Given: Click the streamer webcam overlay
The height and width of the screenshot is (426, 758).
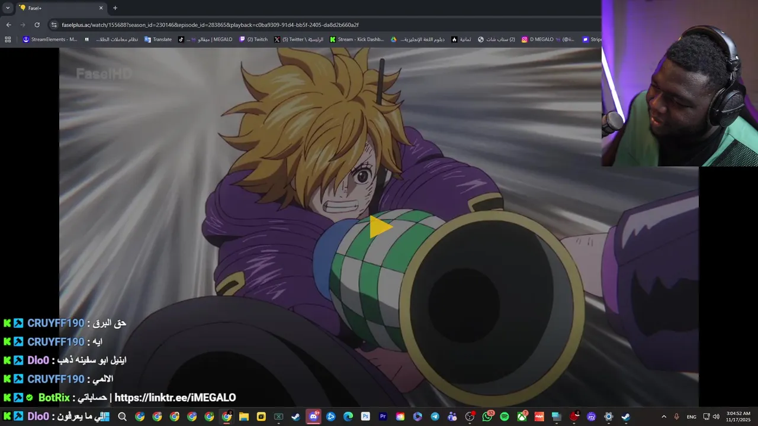Looking at the screenshot, I should pyautogui.click(x=680, y=83).
